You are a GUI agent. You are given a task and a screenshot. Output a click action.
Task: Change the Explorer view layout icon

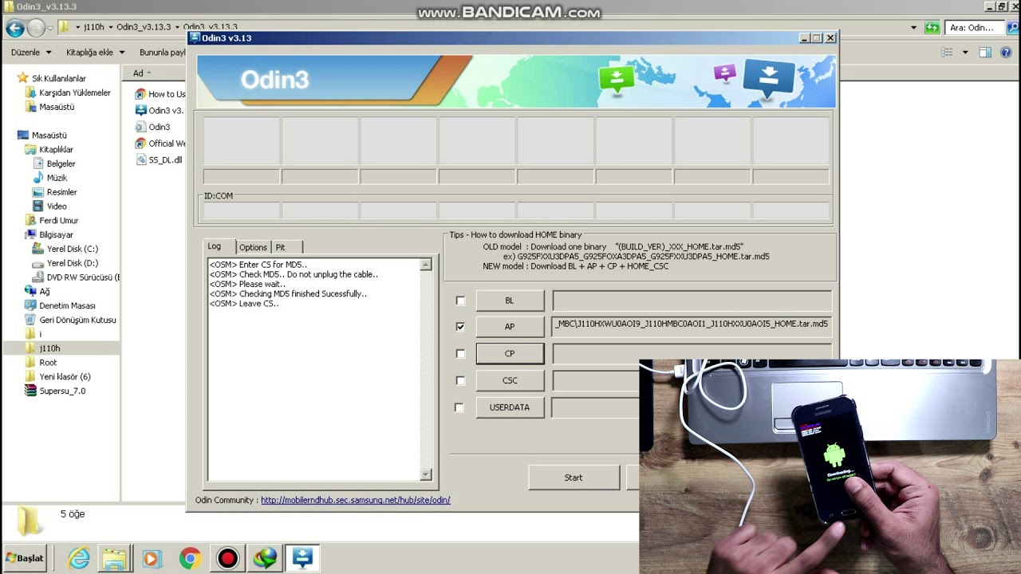[x=947, y=53]
